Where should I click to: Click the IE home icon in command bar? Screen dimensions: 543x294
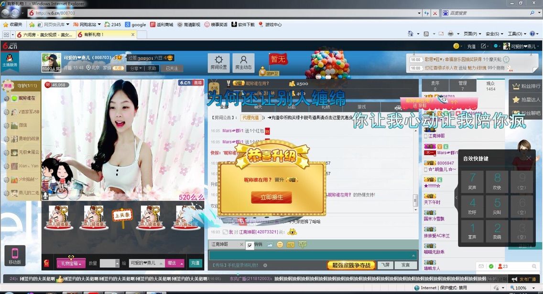click(x=411, y=34)
